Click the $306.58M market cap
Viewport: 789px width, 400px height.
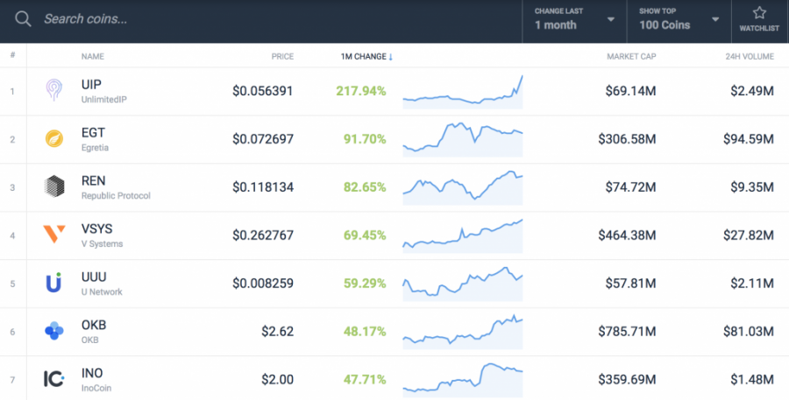click(627, 138)
